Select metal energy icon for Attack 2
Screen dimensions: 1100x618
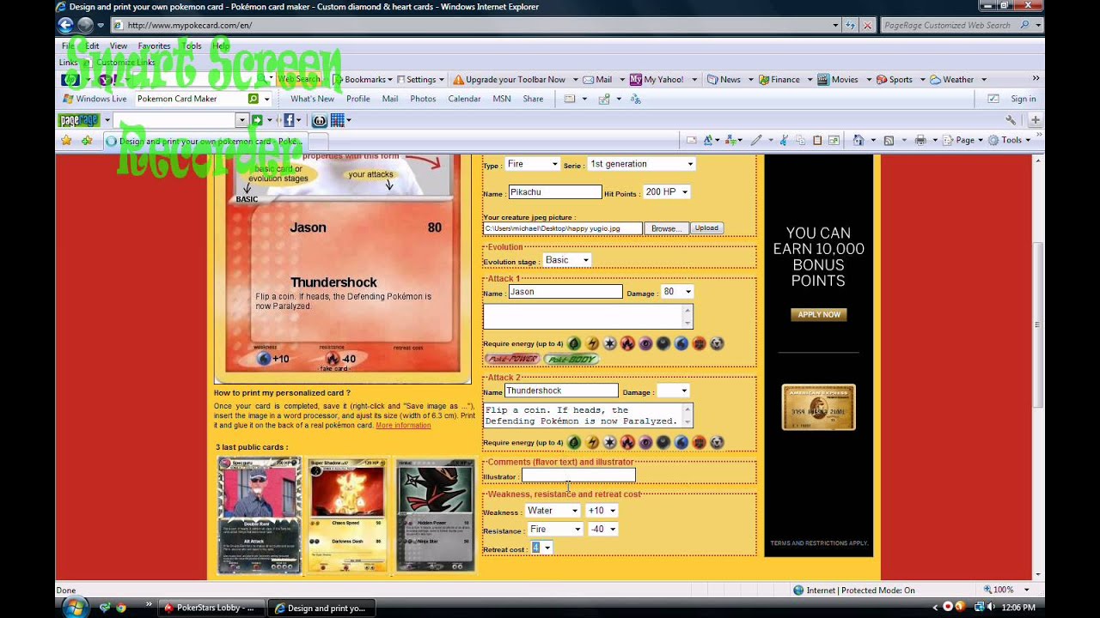pos(717,442)
